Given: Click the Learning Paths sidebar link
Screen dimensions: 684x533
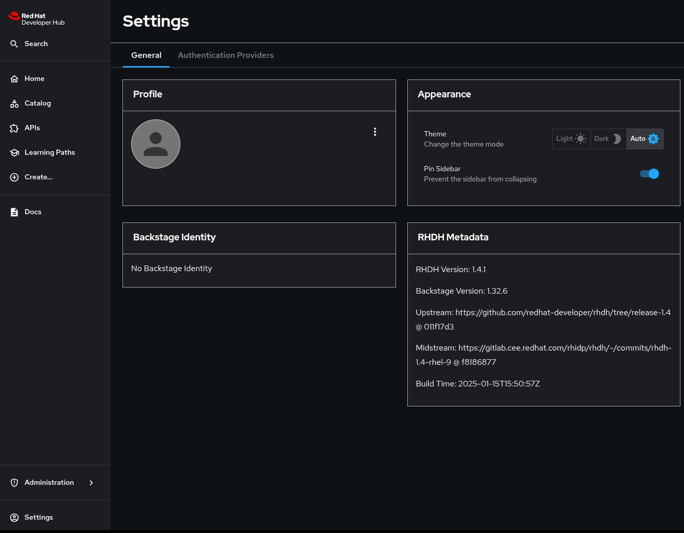Looking at the screenshot, I should 50,153.
